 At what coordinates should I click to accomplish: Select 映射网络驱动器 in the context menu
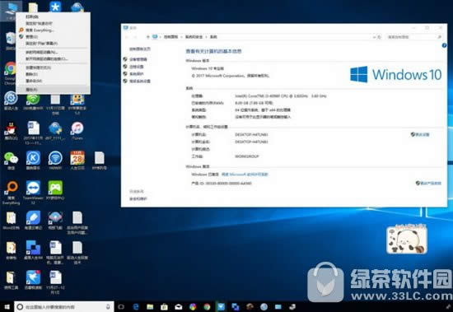[42, 53]
